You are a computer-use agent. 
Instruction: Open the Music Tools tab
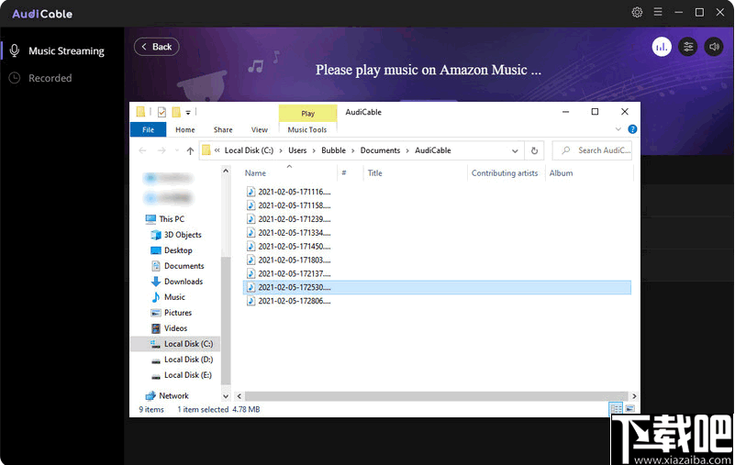point(307,130)
